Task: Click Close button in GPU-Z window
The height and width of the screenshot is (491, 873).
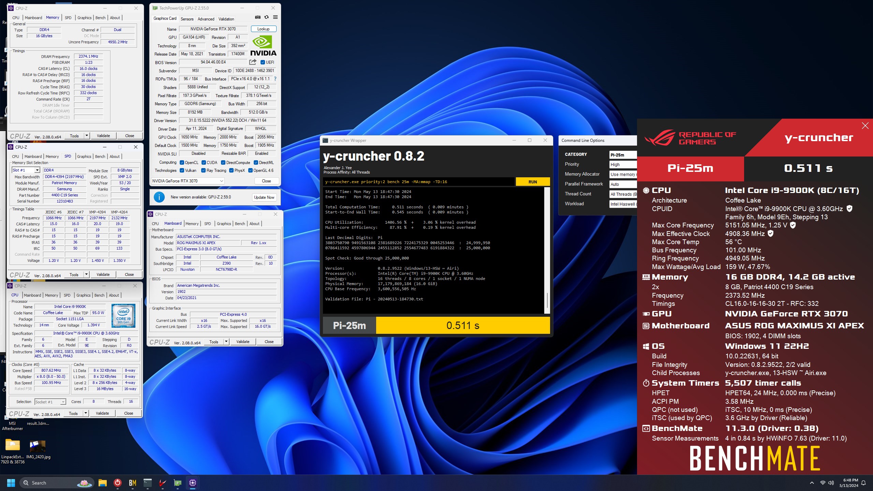Action: (266, 181)
